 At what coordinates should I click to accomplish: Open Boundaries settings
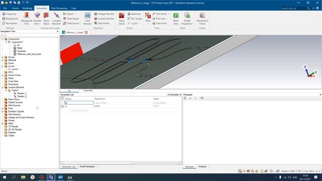coord(10,24)
